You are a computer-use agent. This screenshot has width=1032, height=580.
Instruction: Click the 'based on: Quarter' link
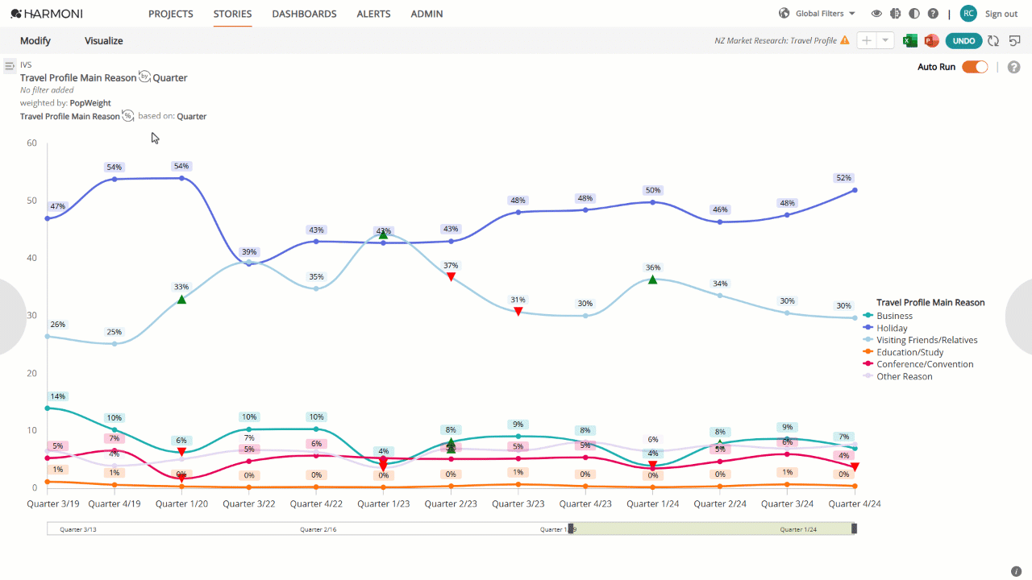click(173, 116)
